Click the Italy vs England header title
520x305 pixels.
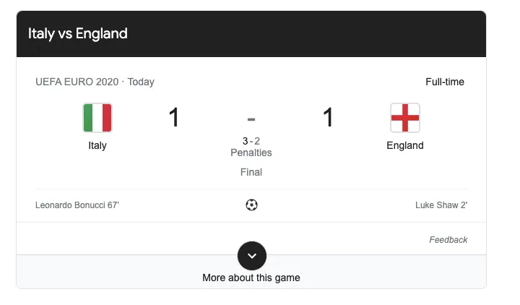(78, 33)
